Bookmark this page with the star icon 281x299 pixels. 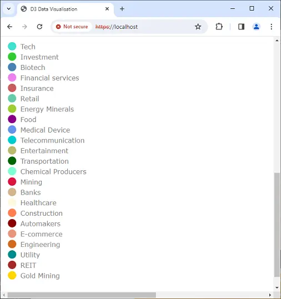198,27
